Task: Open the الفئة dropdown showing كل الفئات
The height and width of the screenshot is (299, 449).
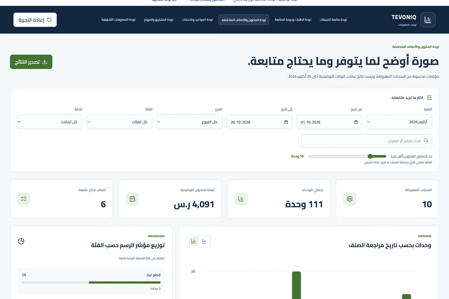Action: [x=119, y=122]
